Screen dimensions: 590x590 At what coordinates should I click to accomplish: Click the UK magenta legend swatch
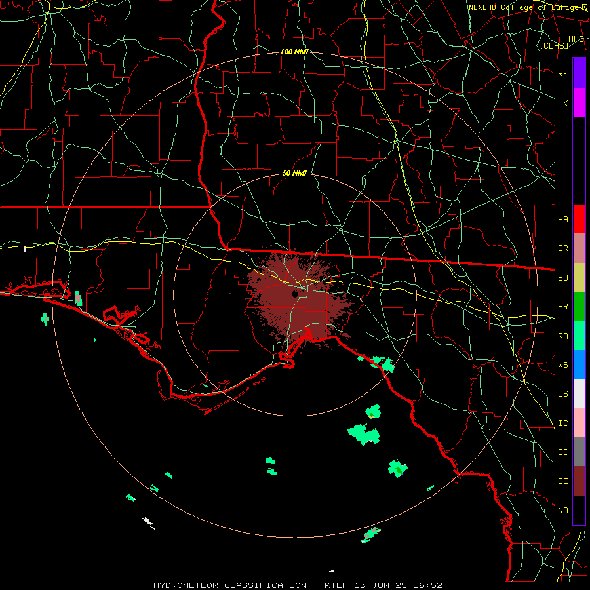(x=579, y=103)
